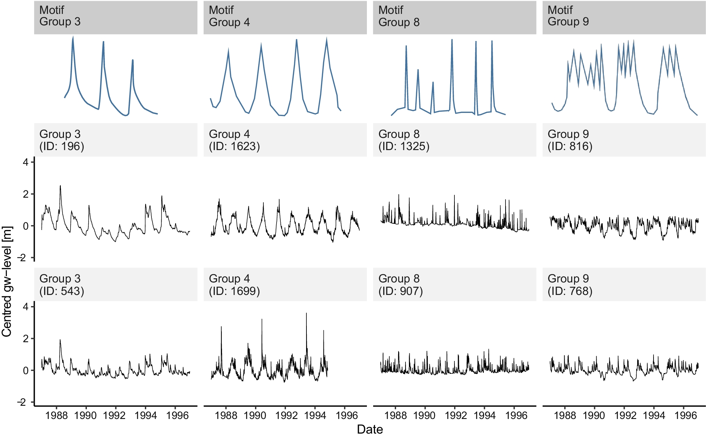Screen dimensions: 706x436
Task: Click the '4' y-axis tick in the top row
Action: 25,162
